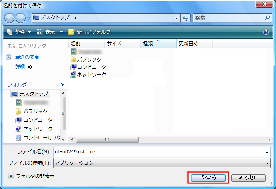This screenshot has height=189, width=276.
Task: Click the search magnifier icon
Action: pyautogui.click(x=268, y=18)
